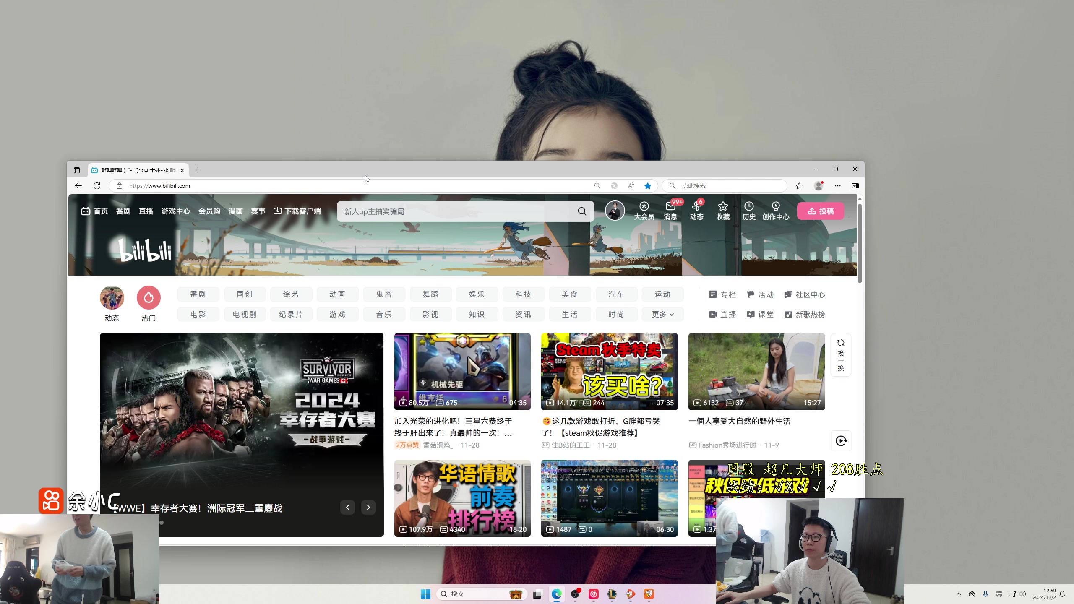Select the 国创 category button
The image size is (1074, 604).
click(245, 294)
